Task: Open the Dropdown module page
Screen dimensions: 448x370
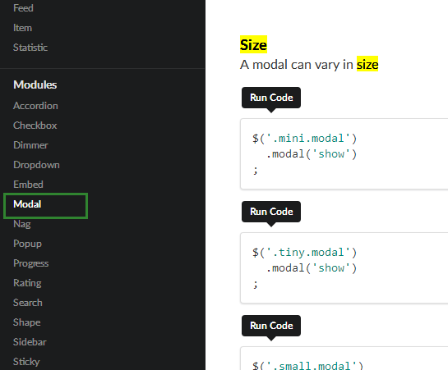Action: pos(36,165)
